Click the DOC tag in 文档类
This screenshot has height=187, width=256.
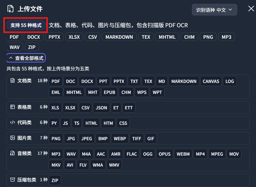71,81
